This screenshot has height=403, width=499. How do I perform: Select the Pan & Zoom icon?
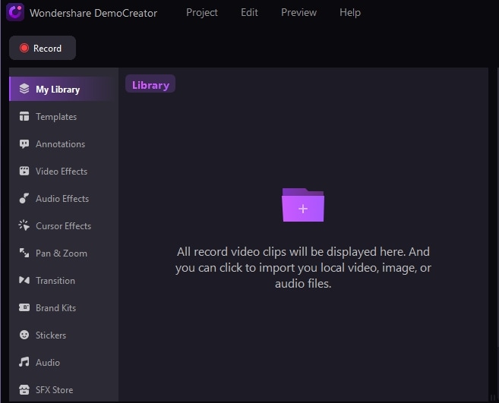24,253
